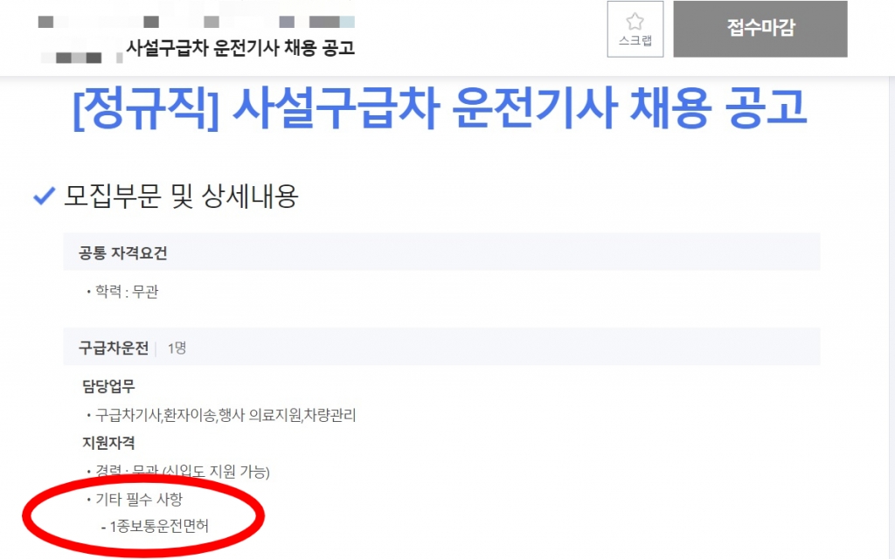Click the 접수마감 button
Image resolution: width=895 pixels, height=559 pixels.
tap(760, 29)
